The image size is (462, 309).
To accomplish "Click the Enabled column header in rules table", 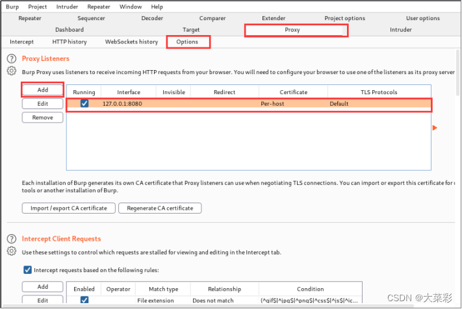I will point(84,289).
